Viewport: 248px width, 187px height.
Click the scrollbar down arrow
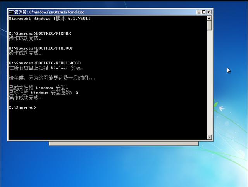[x=209, y=137]
